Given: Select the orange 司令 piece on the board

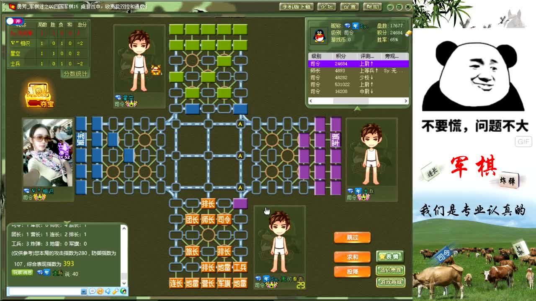Looking at the screenshot, I should pyautogui.click(x=224, y=219).
